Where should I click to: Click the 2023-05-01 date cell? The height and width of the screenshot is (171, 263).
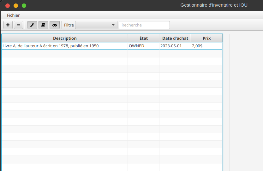point(175,46)
